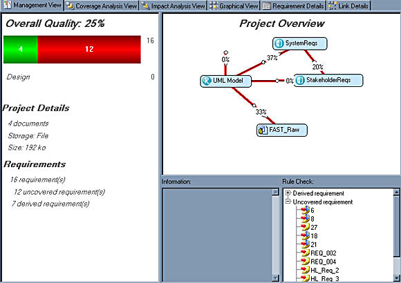Image resolution: width=401 pixels, height=283 pixels.
Task: Select uncovered requirement HL_Req_2
Action: (x=324, y=270)
